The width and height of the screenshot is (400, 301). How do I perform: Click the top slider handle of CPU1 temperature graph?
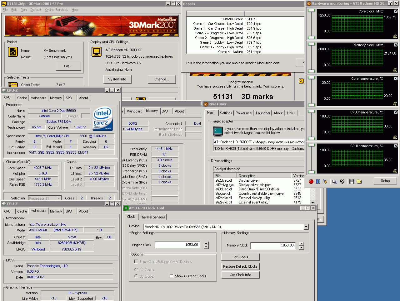click(311, 145)
